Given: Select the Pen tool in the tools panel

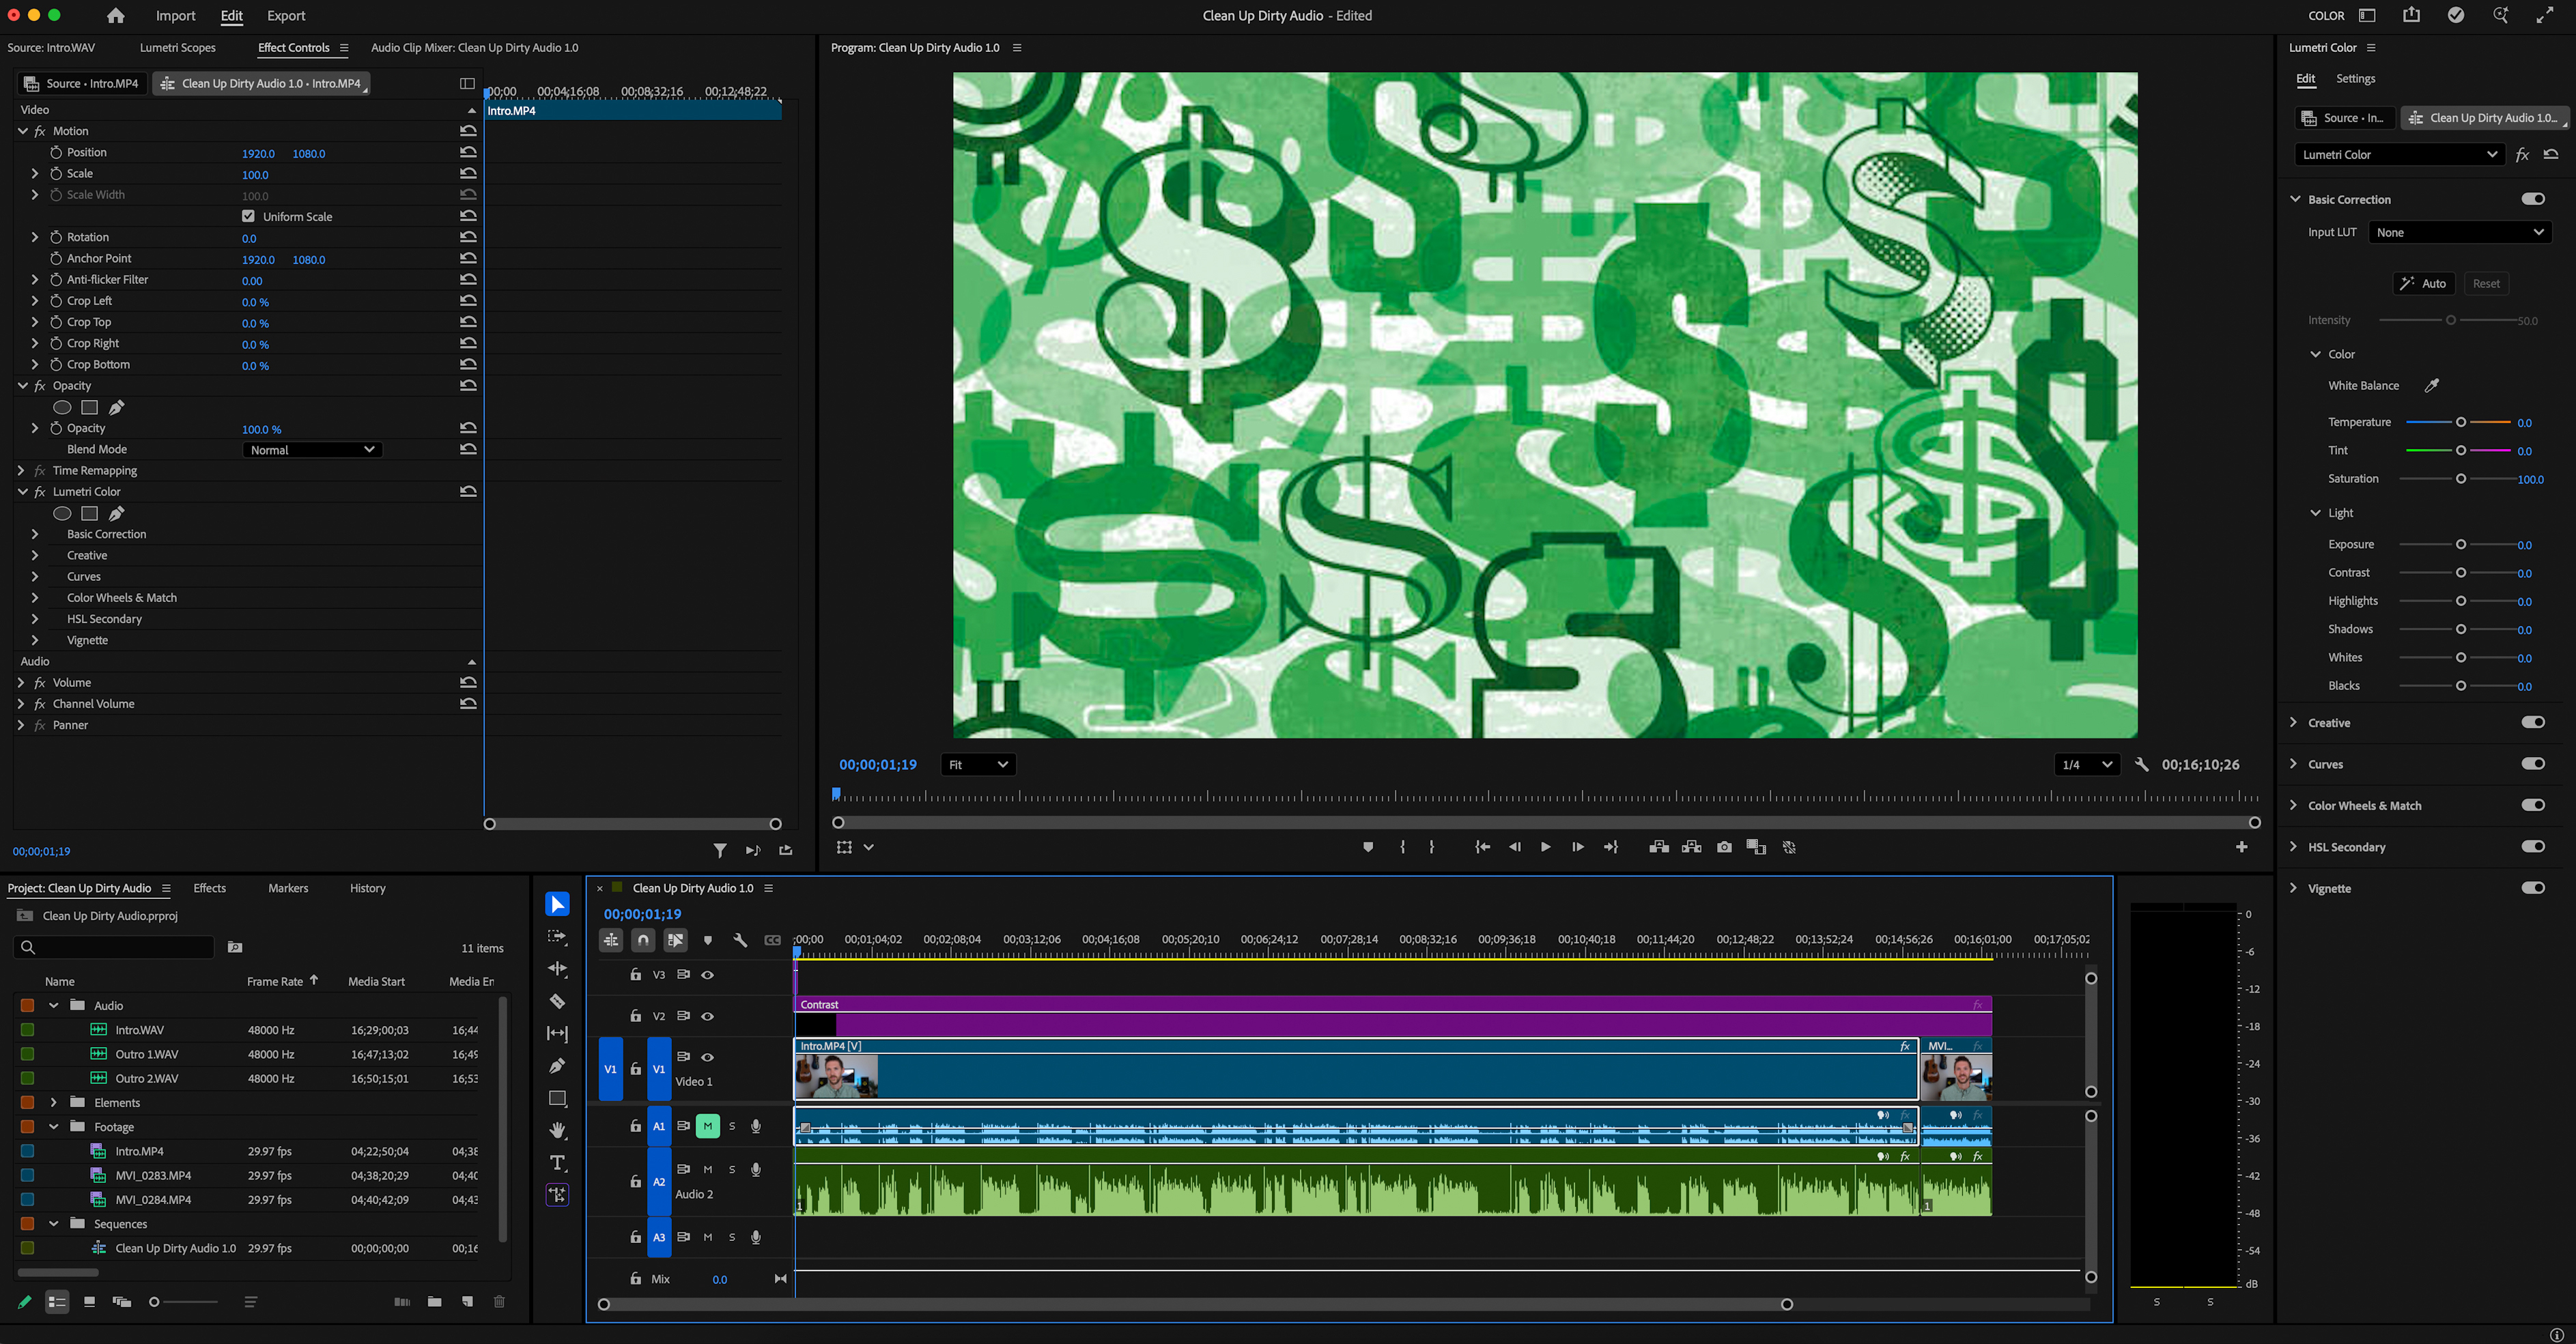Looking at the screenshot, I should 557,1066.
